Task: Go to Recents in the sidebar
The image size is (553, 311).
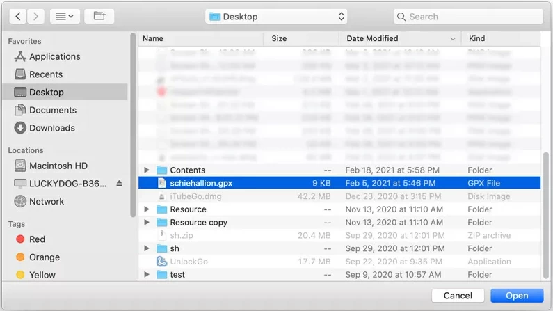Action: tap(46, 74)
